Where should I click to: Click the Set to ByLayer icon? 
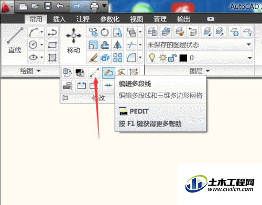(x=68, y=73)
